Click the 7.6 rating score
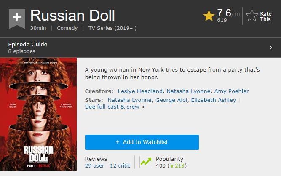The image size is (281, 176). [224, 13]
